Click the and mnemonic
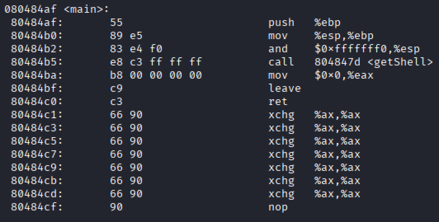Image resolution: width=439 pixels, height=222 pixels. tap(278, 49)
